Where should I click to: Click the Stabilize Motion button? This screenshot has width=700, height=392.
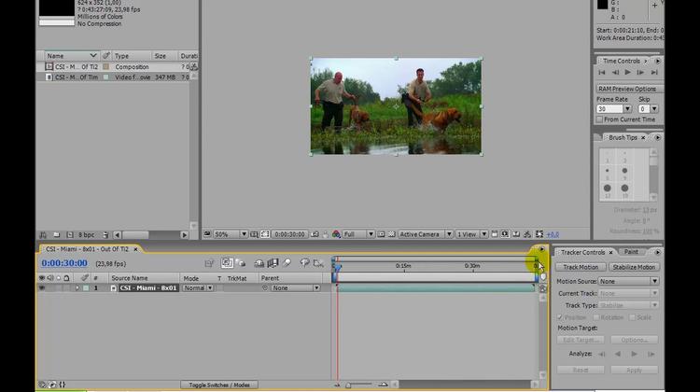(634, 267)
